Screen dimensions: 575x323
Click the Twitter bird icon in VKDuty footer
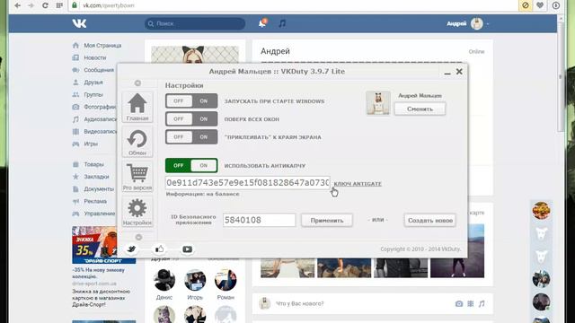coord(131,249)
